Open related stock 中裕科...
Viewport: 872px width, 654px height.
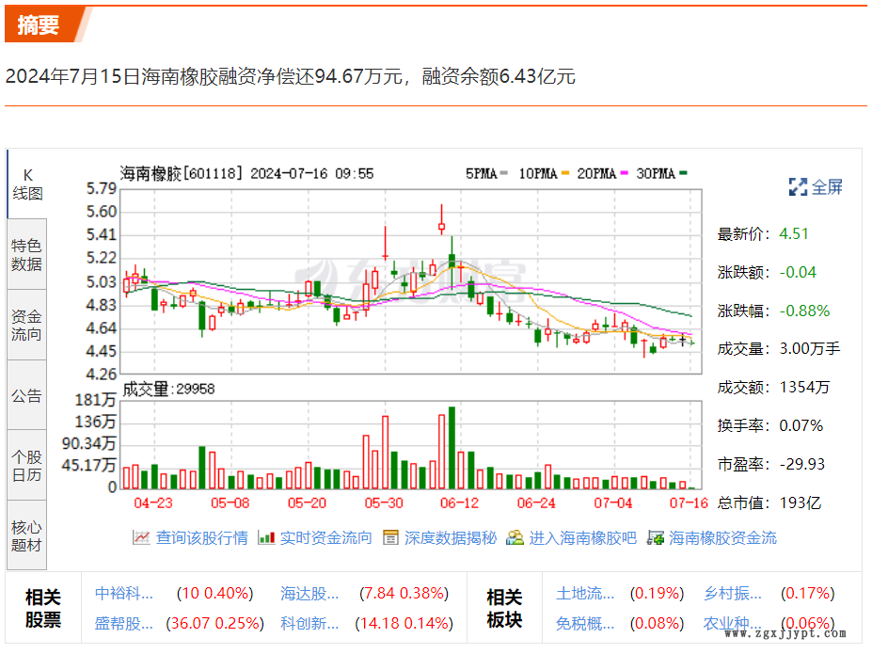click(x=123, y=594)
